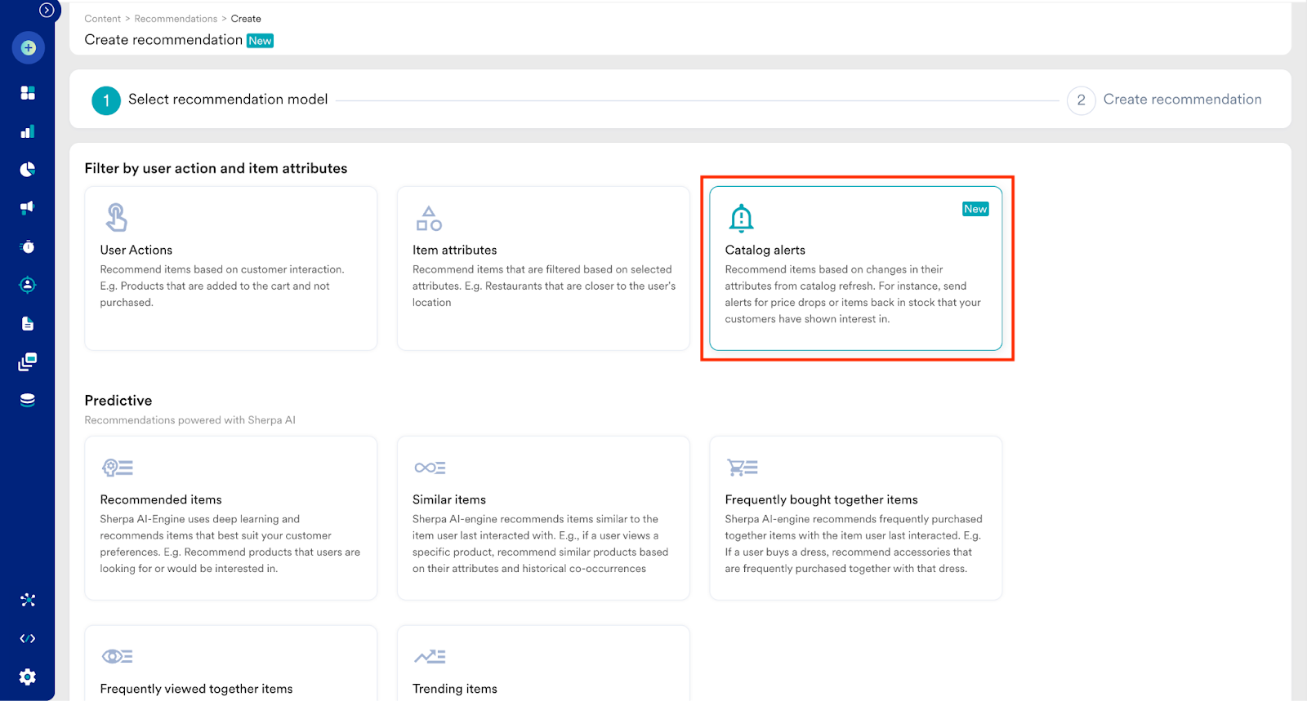This screenshot has width=1307, height=701.
Task: Go to Recommendations breadcrumb link
Action: 176,19
